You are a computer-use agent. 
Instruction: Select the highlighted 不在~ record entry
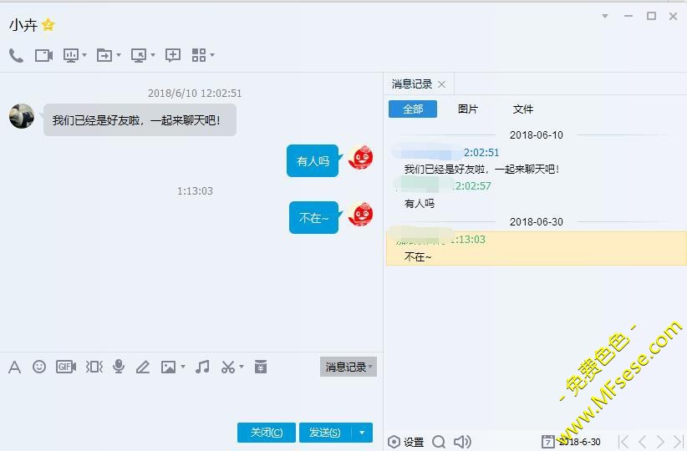pyautogui.click(x=537, y=248)
